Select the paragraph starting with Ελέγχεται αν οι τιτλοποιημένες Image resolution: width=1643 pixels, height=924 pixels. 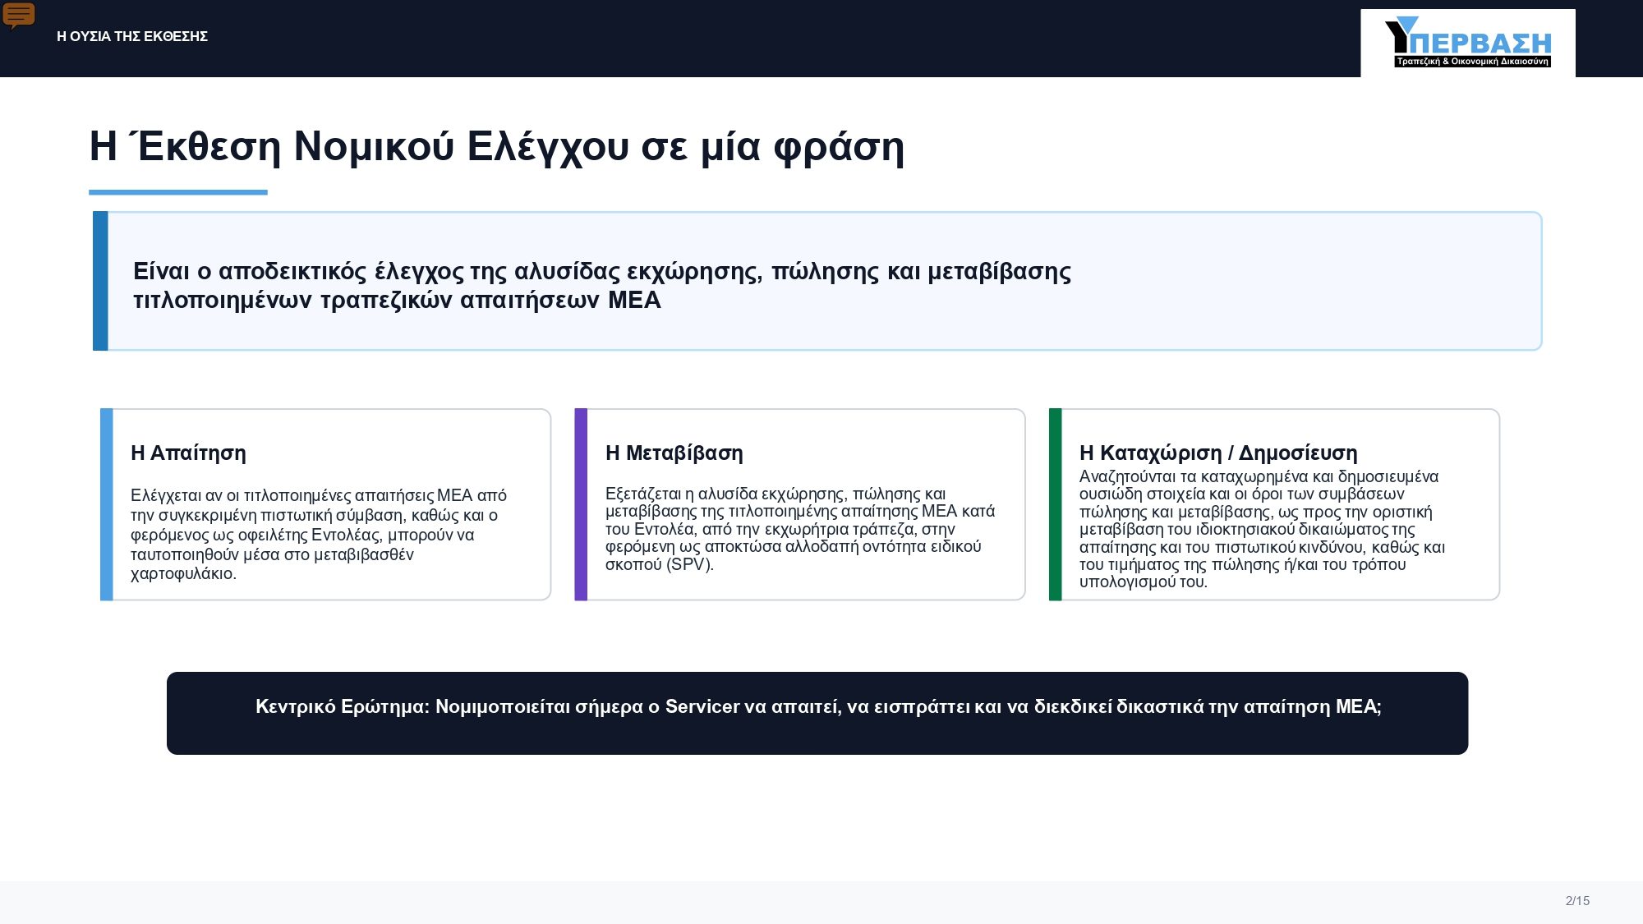point(319,534)
